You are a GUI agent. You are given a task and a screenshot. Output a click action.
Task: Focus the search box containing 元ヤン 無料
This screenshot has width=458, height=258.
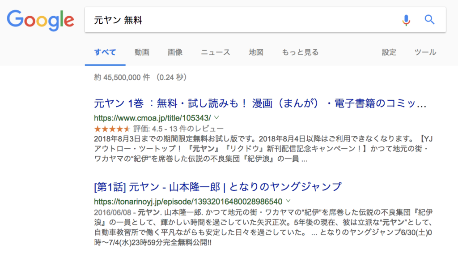[x=265, y=20]
